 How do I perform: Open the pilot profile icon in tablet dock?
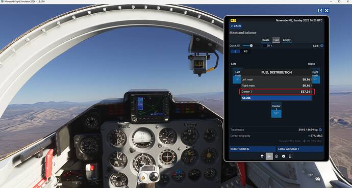(x=262, y=156)
